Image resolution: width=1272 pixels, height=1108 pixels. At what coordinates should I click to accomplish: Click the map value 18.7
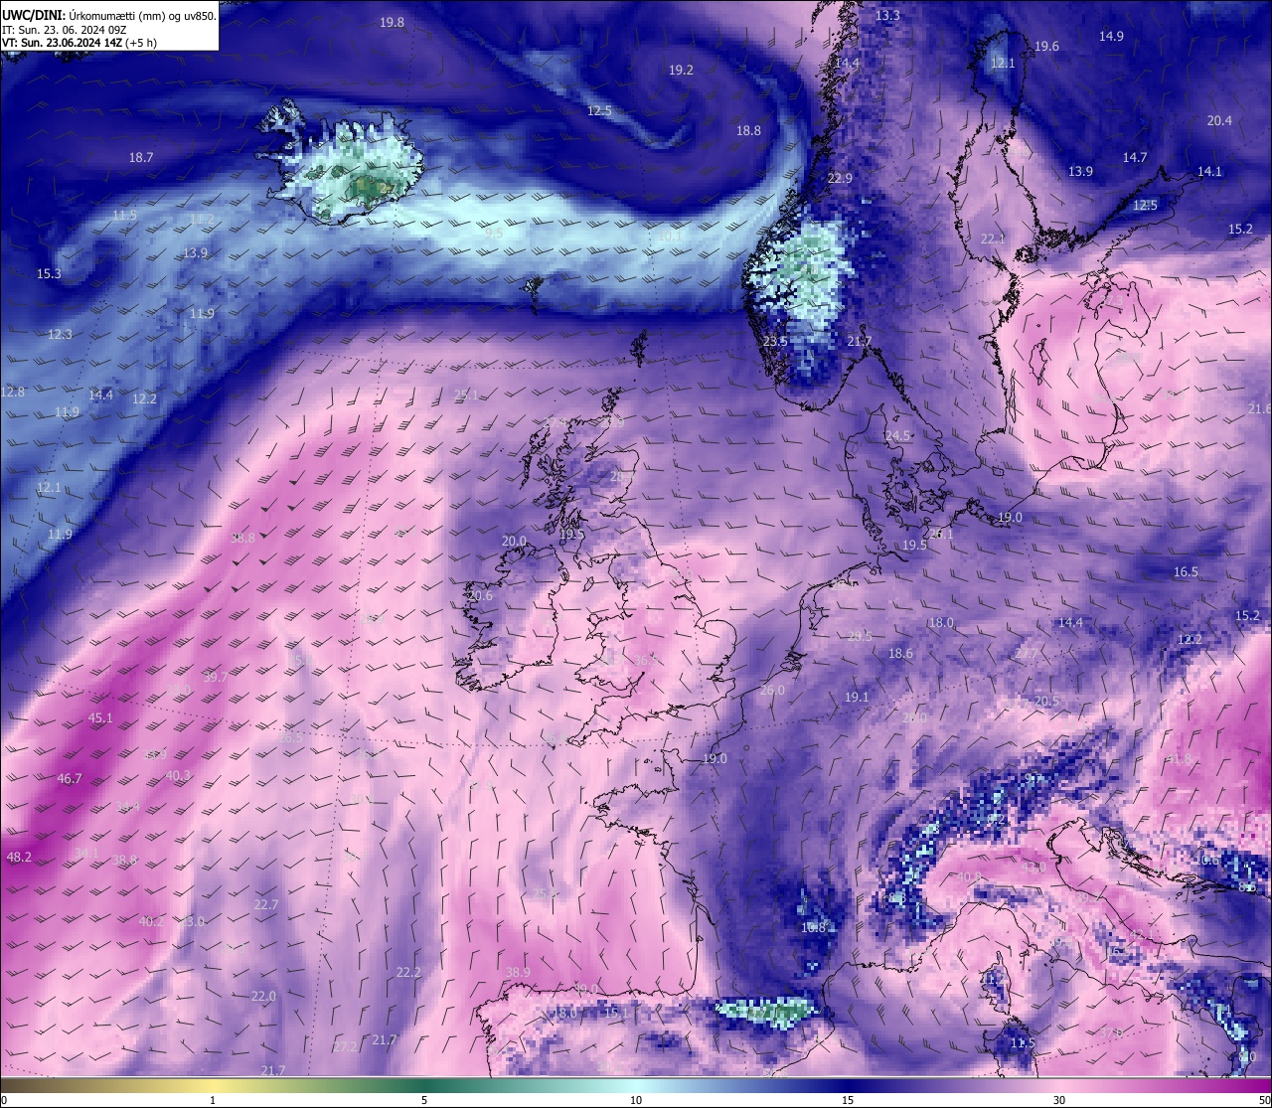pos(141,157)
